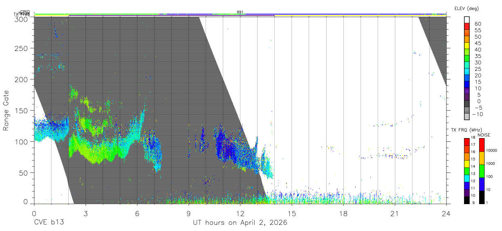The image size is (502, 231).
Task: Click the 100 tick label on Range Gate axis
Action: [x=22, y=141]
